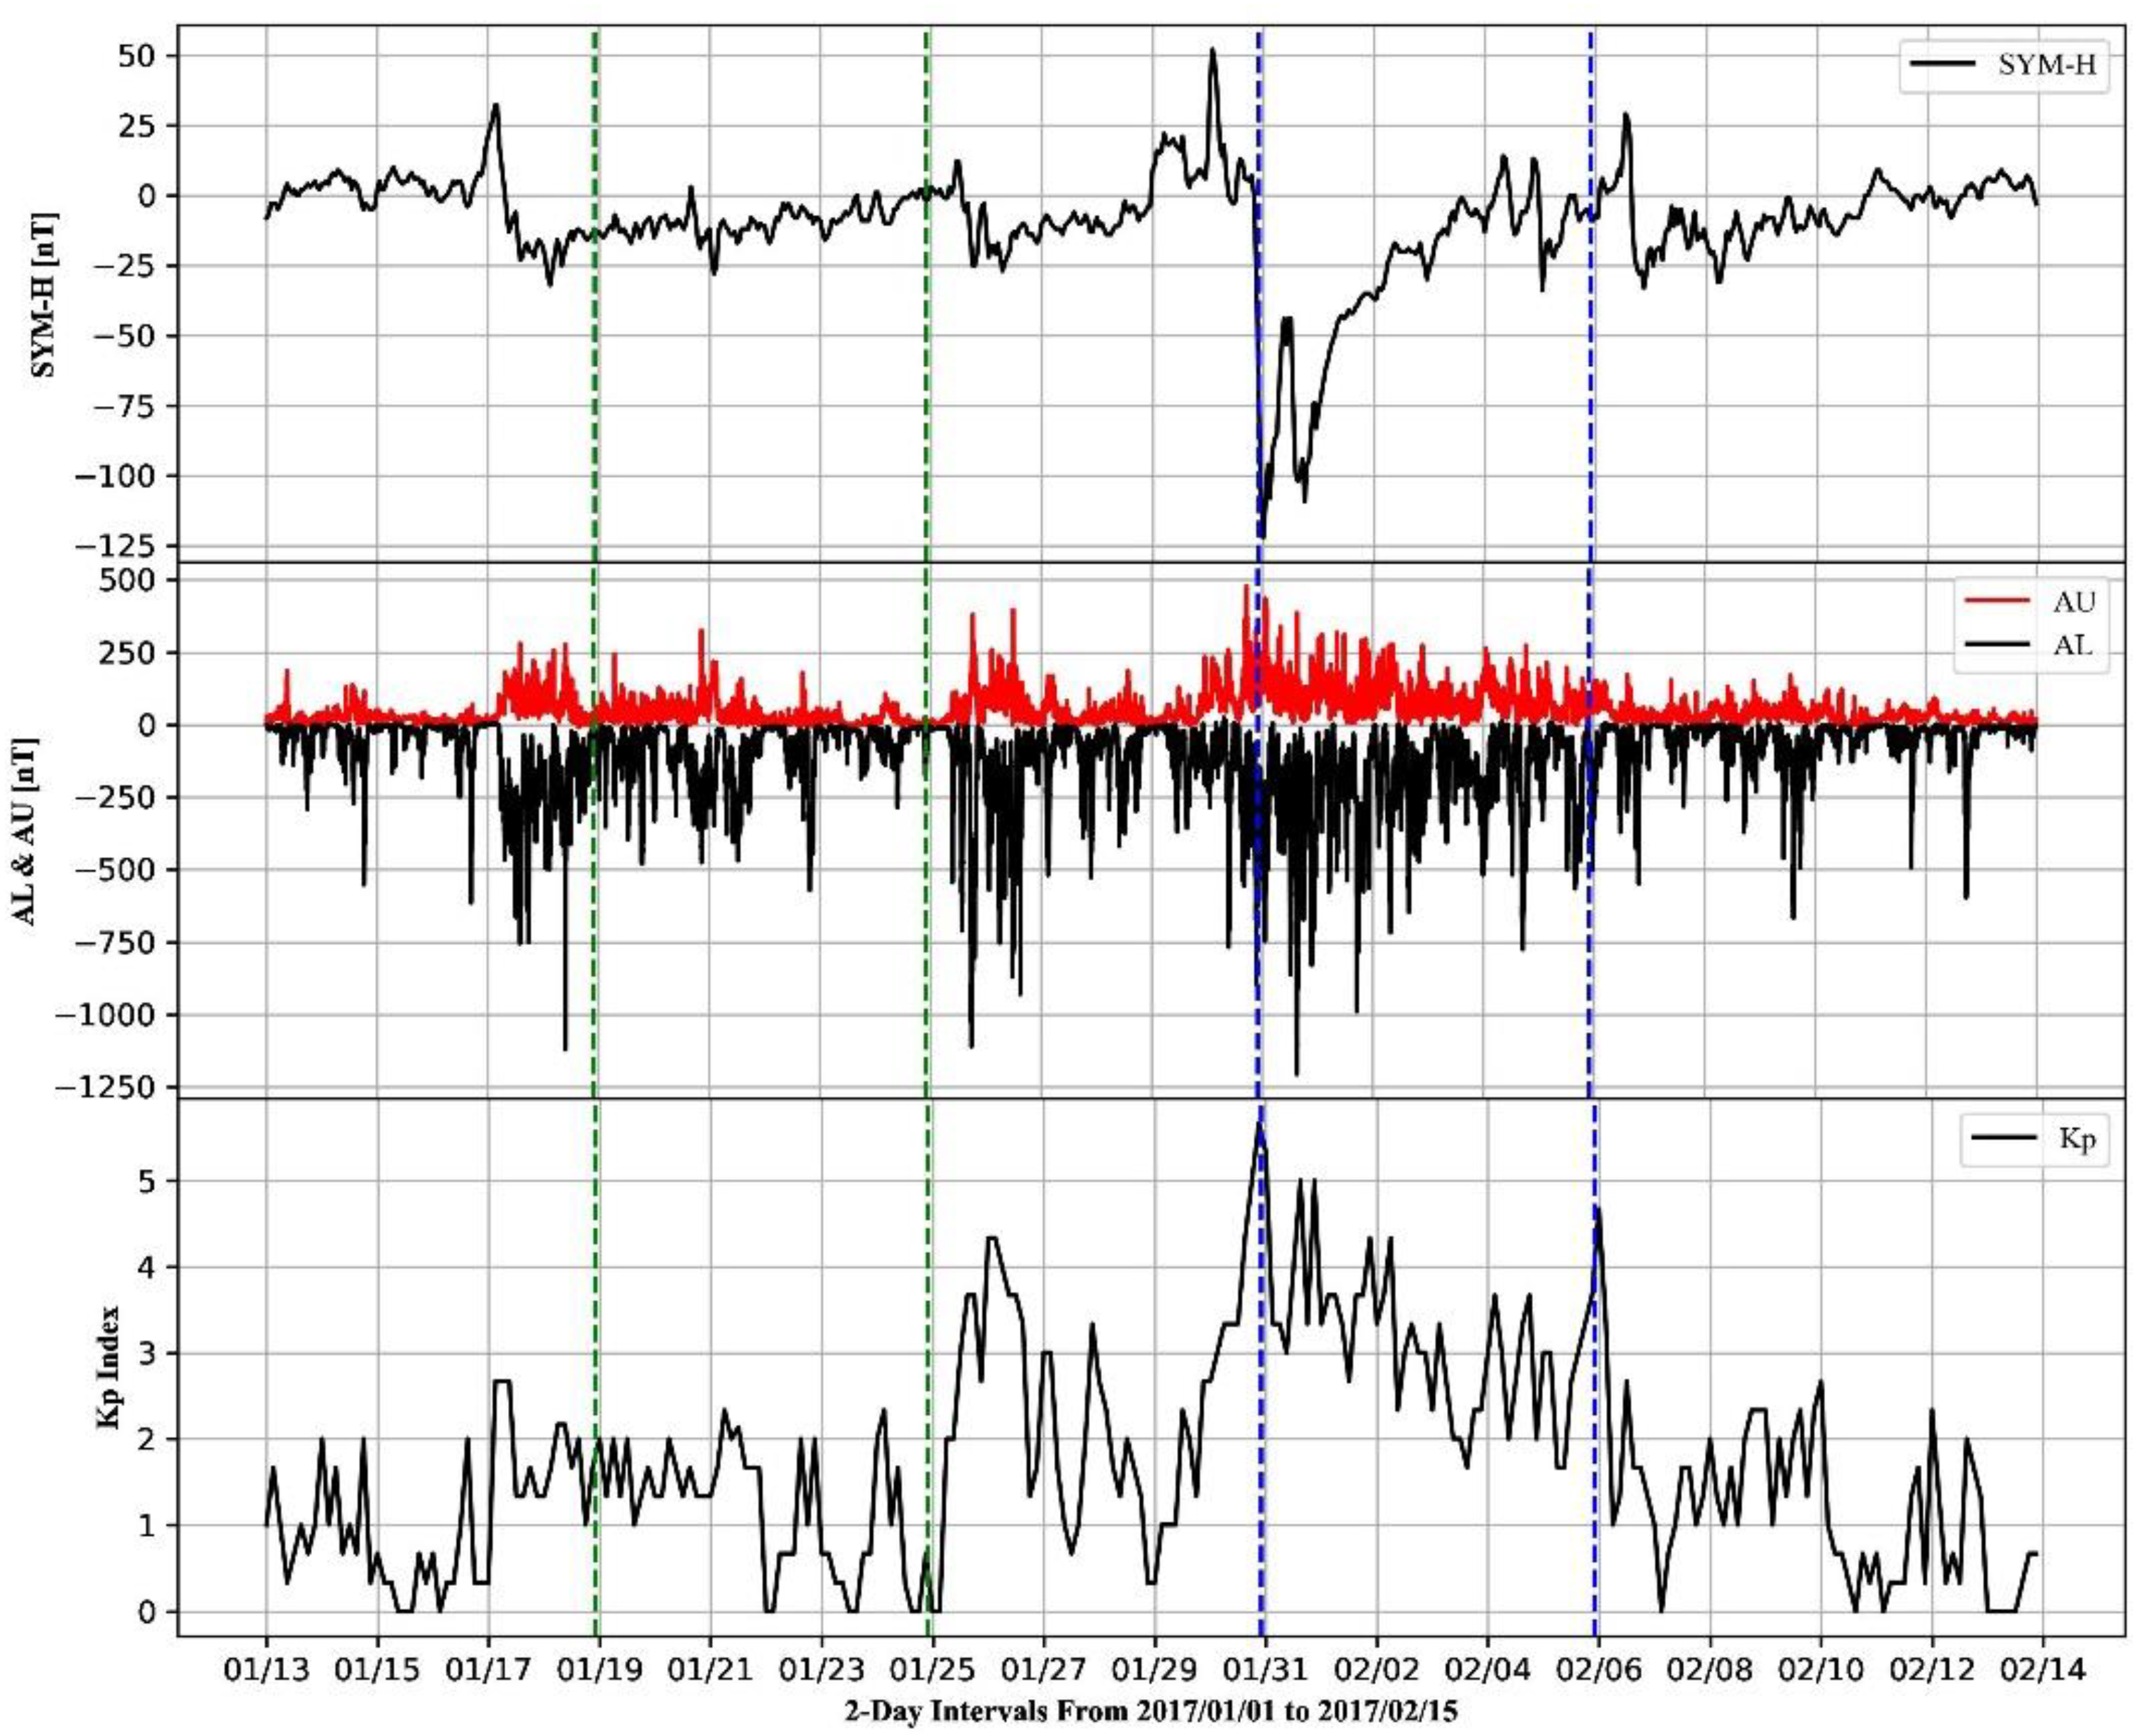
Task: Click the -1250 tick on AL axis
Action: tap(105, 1087)
